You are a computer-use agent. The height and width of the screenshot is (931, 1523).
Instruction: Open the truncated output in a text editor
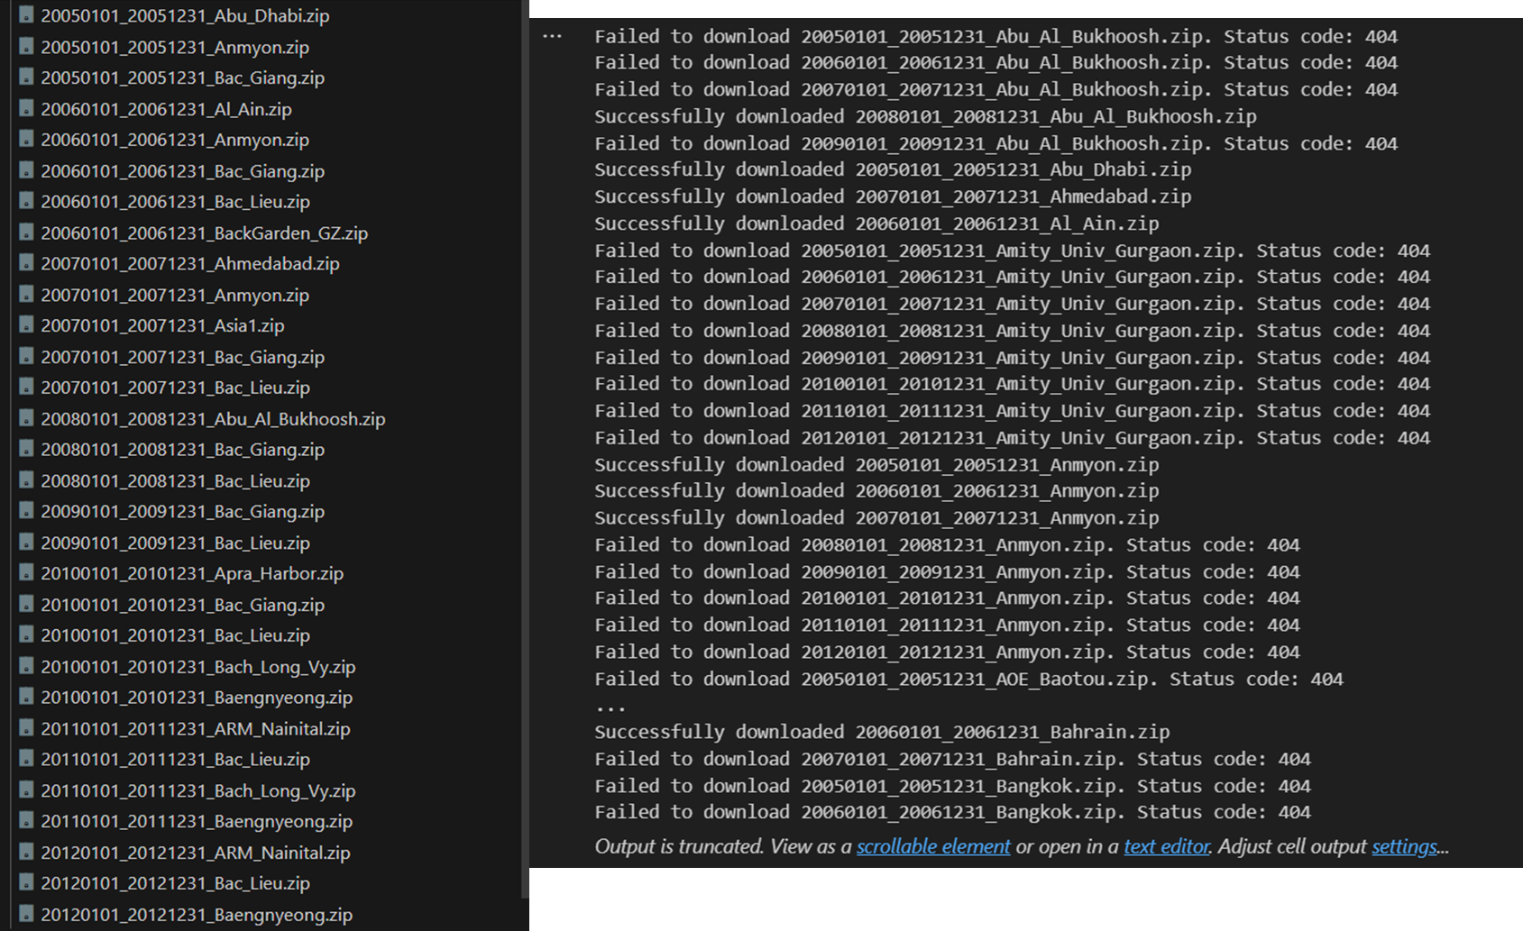[x=1165, y=846]
